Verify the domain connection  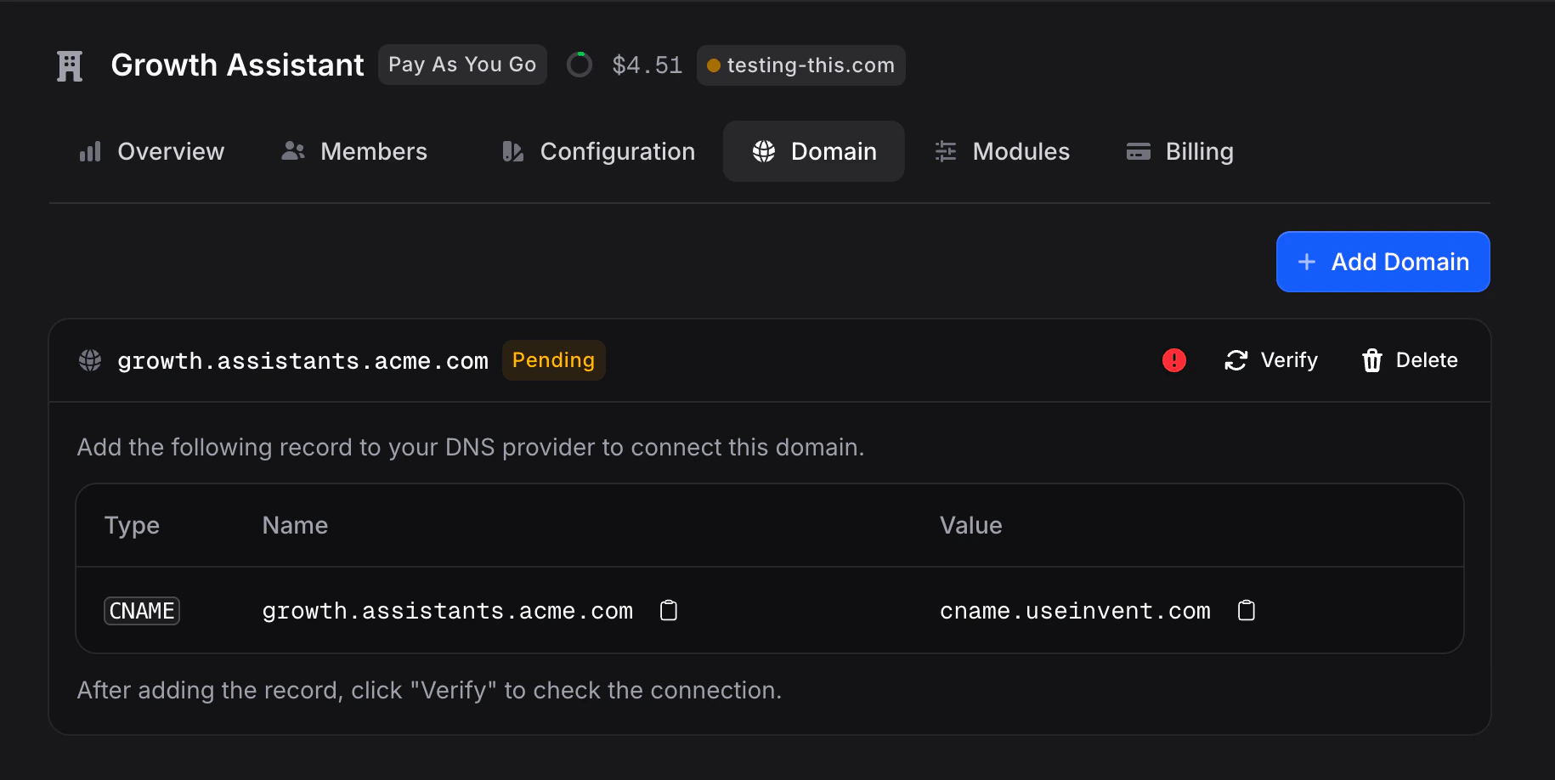[1271, 360]
